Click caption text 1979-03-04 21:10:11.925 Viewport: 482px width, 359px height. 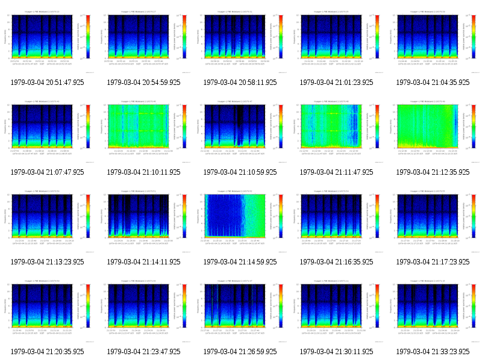[x=143, y=172]
